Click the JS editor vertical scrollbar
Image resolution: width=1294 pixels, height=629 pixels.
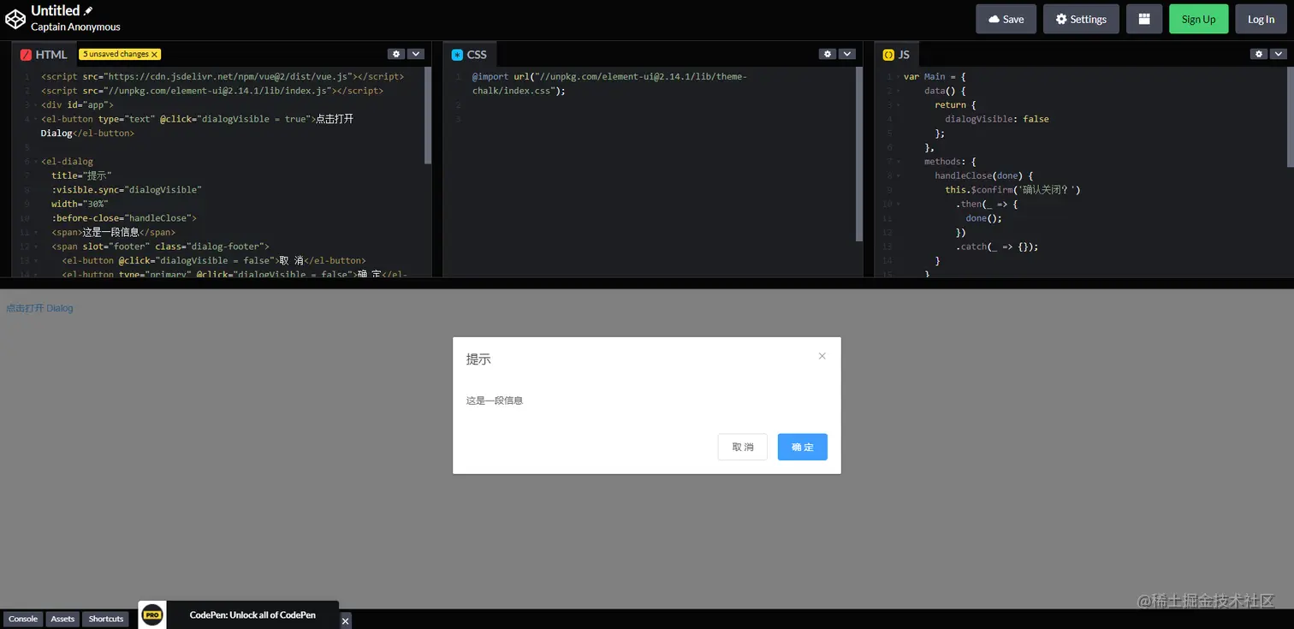(1291, 116)
